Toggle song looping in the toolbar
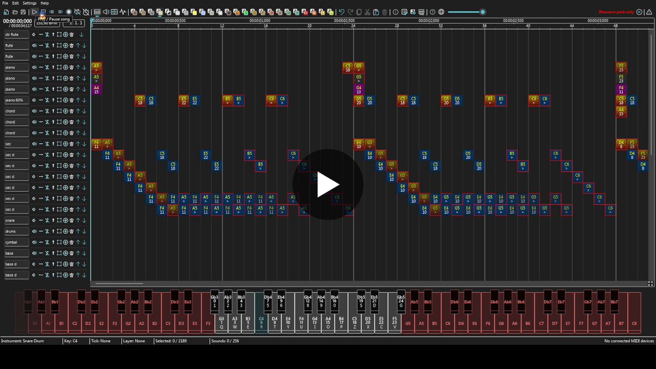This screenshot has height=369, width=656. tap(78, 11)
